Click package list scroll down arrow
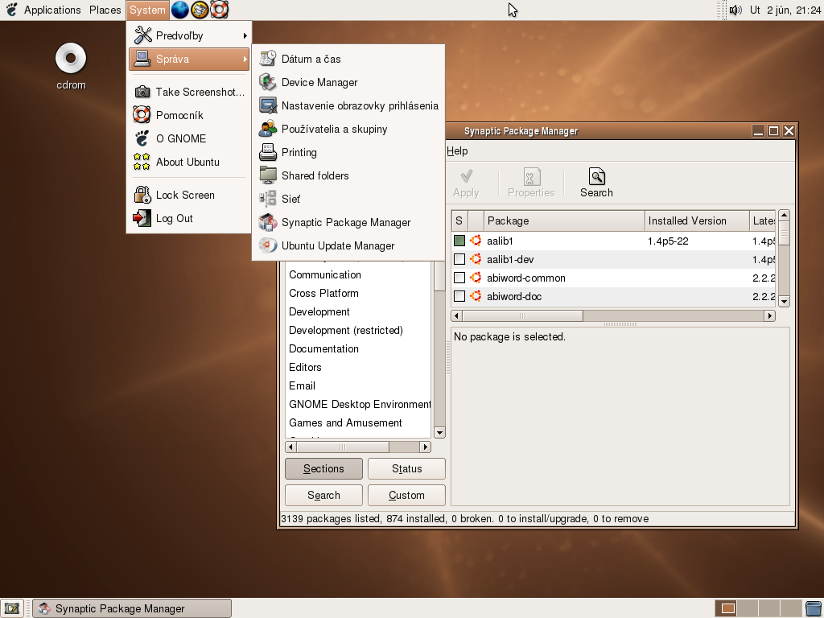 tap(784, 301)
